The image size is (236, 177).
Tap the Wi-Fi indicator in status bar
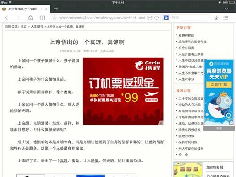coord(10,2)
